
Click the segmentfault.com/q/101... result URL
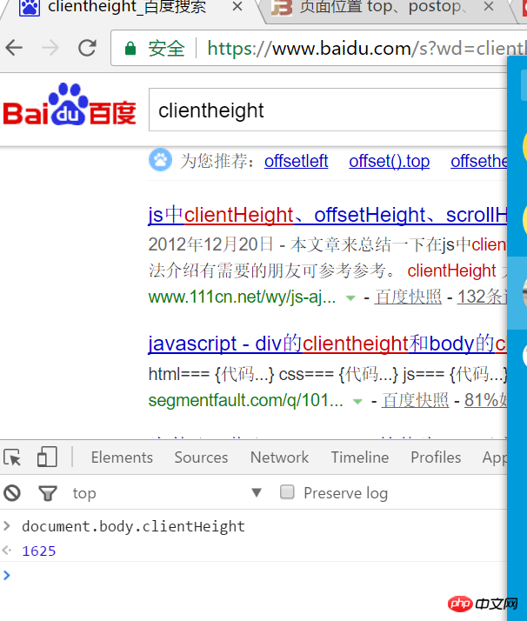[x=245, y=400]
